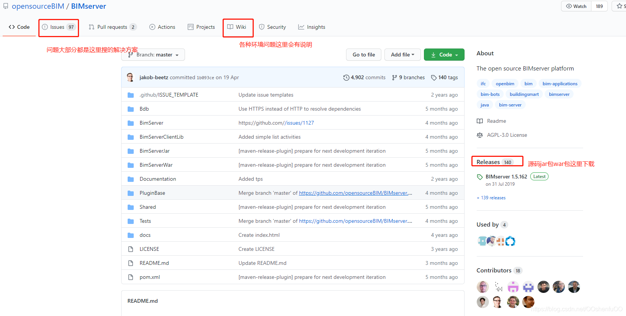Show the + 139 releases link
626x316 pixels.
coord(491,198)
